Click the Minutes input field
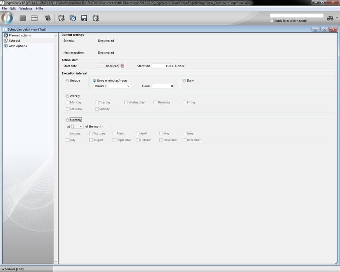This screenshot has height=272, width=340. click(119, 86)
